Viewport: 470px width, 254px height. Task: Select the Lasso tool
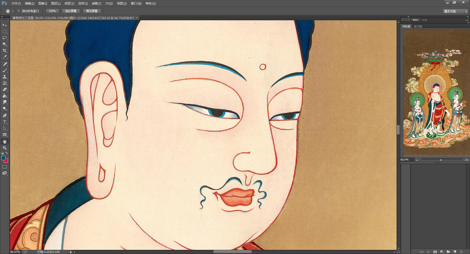pos(5,38)
